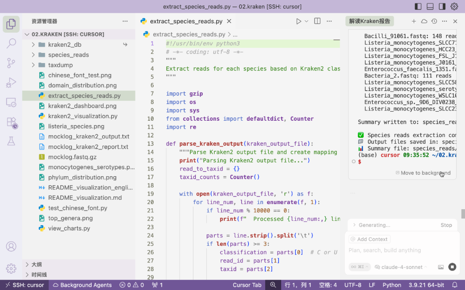Screen dimensions: 465x290
Task: Click Add Context button
Action: pyautogui.click(x=369, y=239)
